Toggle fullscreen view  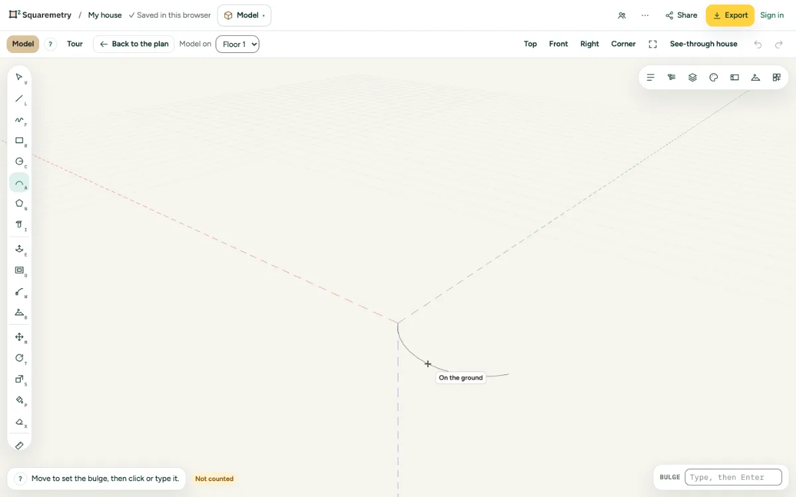click(x=653, y=44)
